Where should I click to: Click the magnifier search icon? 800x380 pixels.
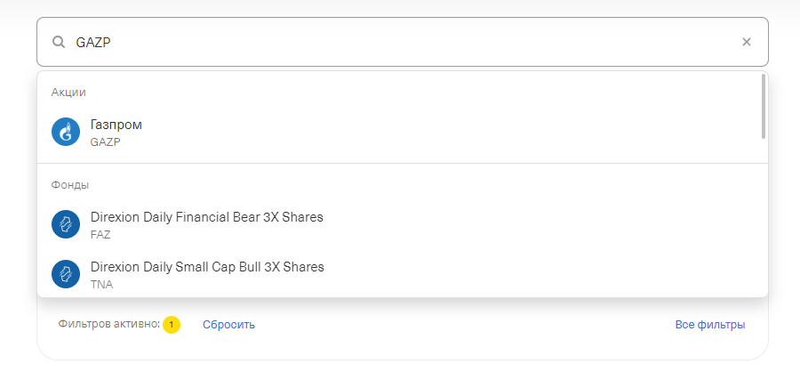59,42
